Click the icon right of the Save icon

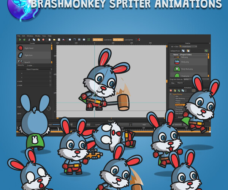coord(64,40)
